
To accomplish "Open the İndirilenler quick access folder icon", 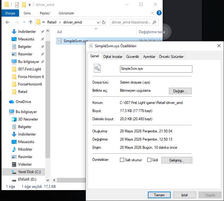I will pos(14,32).
